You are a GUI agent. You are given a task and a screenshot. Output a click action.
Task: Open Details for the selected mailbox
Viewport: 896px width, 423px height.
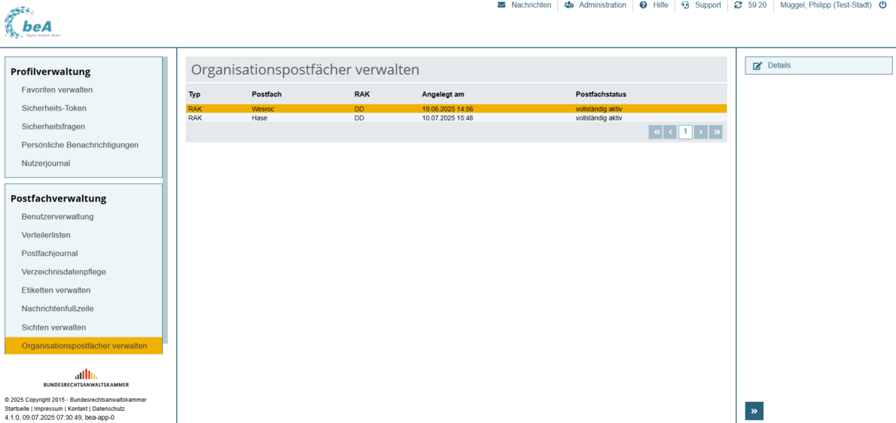pos(818,65)
